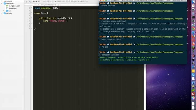Click on 'namespace Hello;' in the editor
This screenshot has height=110, width=196.
click(x=50, y=8)
